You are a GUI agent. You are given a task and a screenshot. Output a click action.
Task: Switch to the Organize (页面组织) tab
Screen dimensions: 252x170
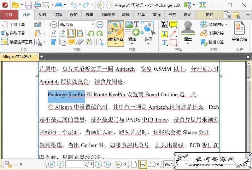point(108,15)
